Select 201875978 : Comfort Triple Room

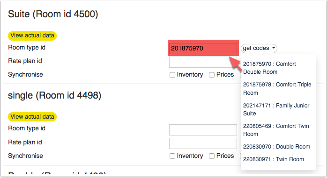pos(277,89)
